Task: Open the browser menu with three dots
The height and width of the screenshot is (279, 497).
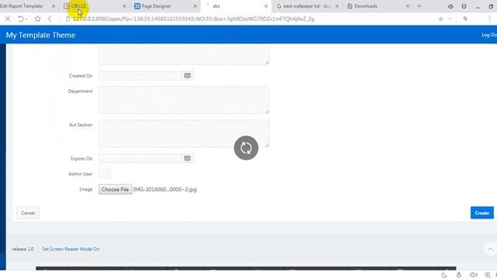Action: [490, 19]
